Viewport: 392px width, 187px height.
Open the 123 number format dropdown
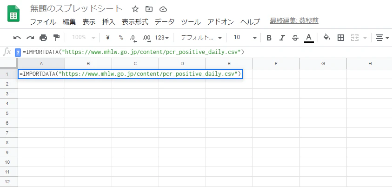[x=162, y=38]
